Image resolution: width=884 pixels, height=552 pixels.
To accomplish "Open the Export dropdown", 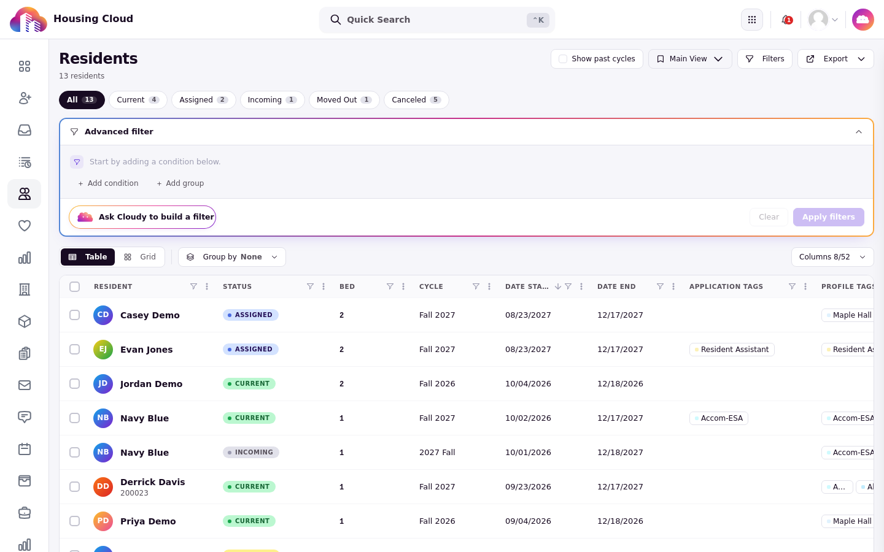I will pos(836,59).
